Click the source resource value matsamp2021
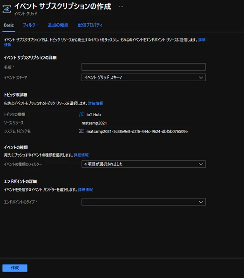The height and width of the screenshot is (278, 244). pyautogui.click(x=94, y=123)
